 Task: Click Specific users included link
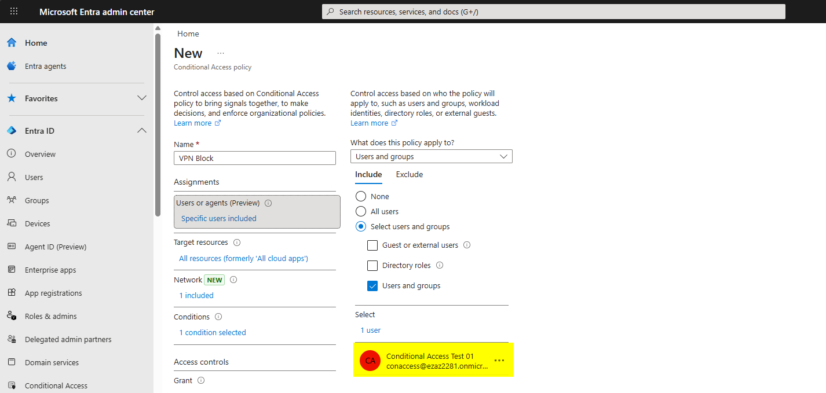coord(219,218)
